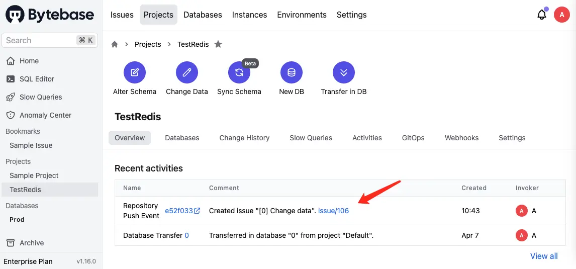Open Database Transfer link 0

tap(186, 235)
